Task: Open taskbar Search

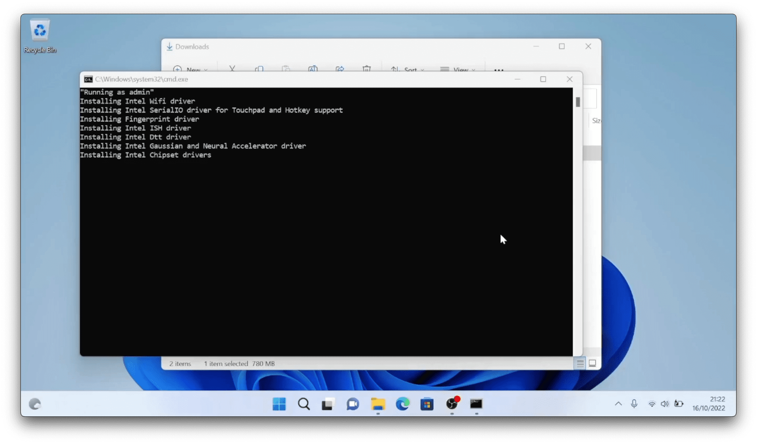Action: [304, 404]
